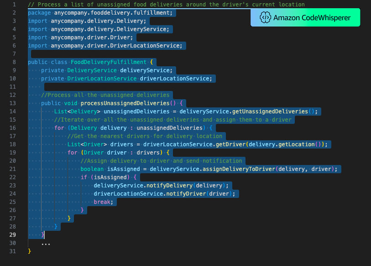Click the Amazon CodeWhisperer logo icon
This screenshot has width=371, height=266.
tap(265, 17)
